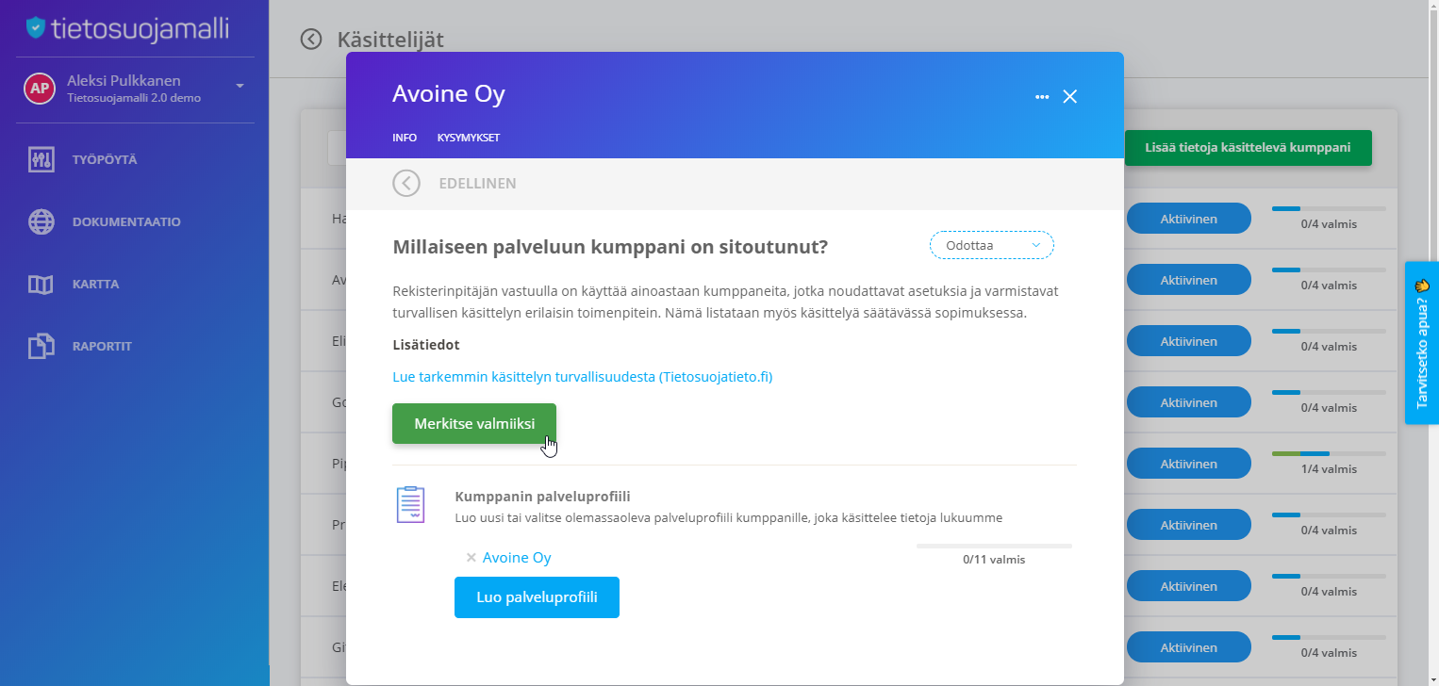Open the Kartta map icon
Screen dimensions: 1439x686
tap(41, 284)
